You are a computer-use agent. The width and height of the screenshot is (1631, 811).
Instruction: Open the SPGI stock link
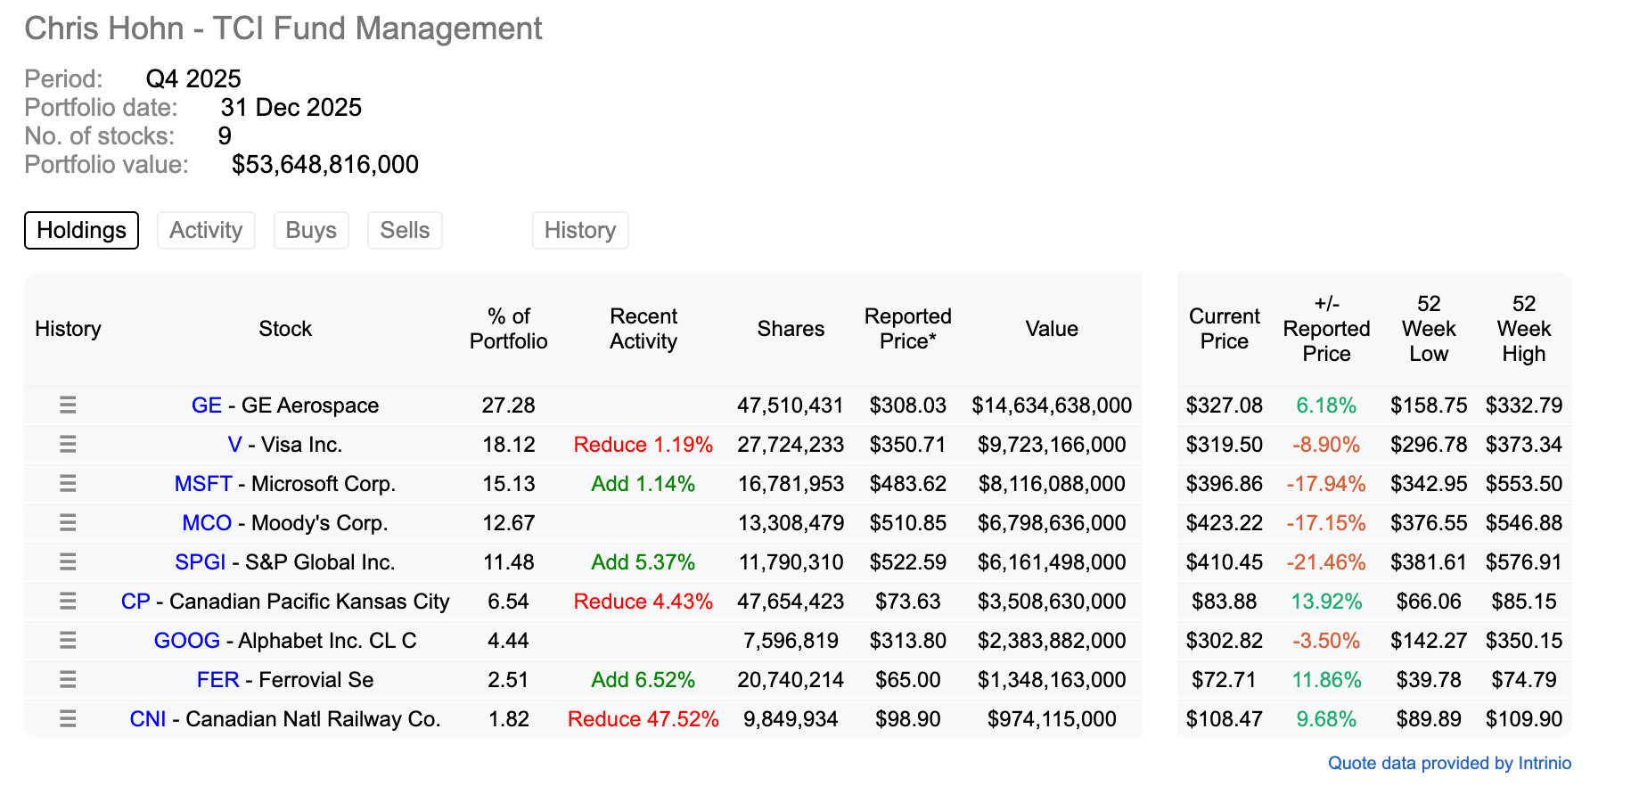pos(200,562)
